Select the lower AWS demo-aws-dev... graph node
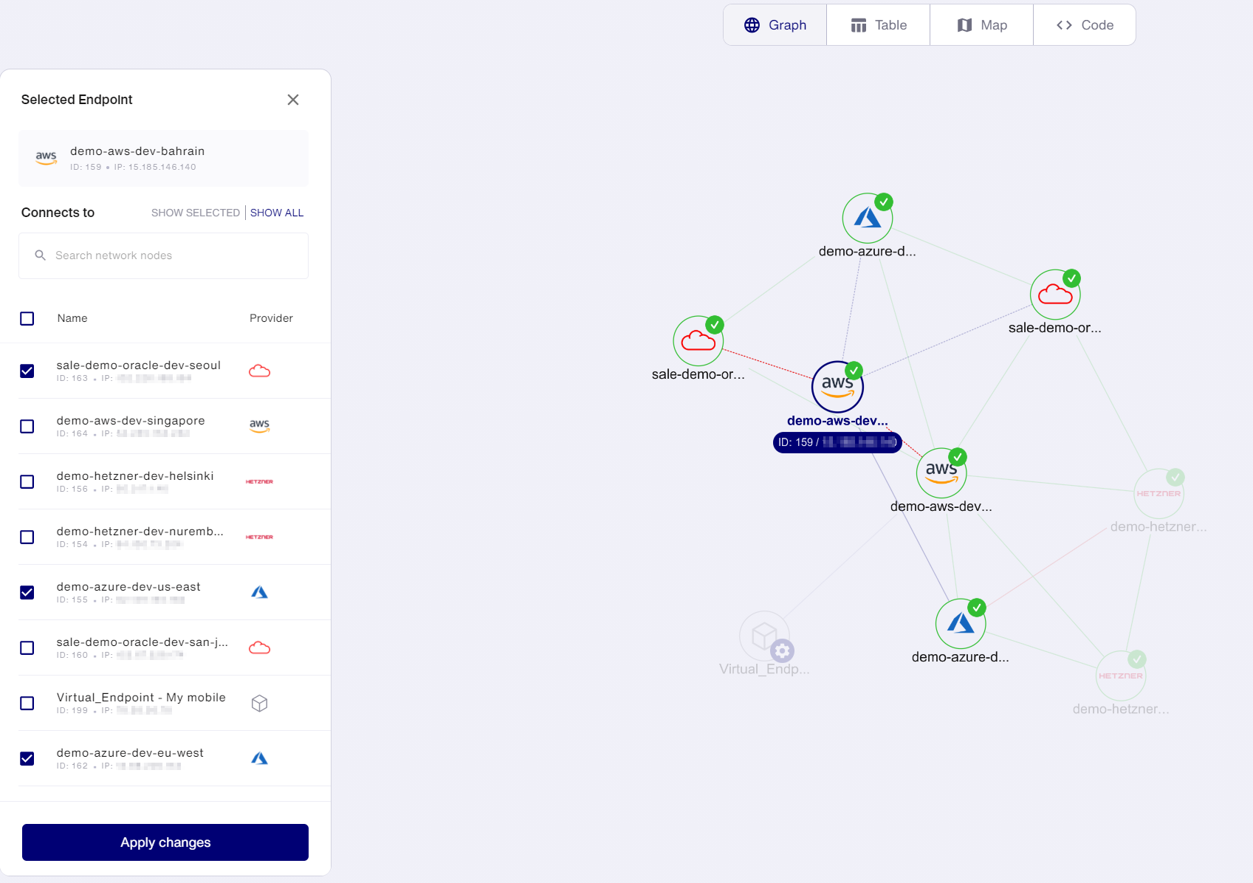This screenshot has width=1253, height=883. click(941, 473)
